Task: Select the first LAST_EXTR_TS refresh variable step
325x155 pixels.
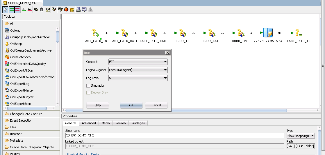Action: click(95, 33)
